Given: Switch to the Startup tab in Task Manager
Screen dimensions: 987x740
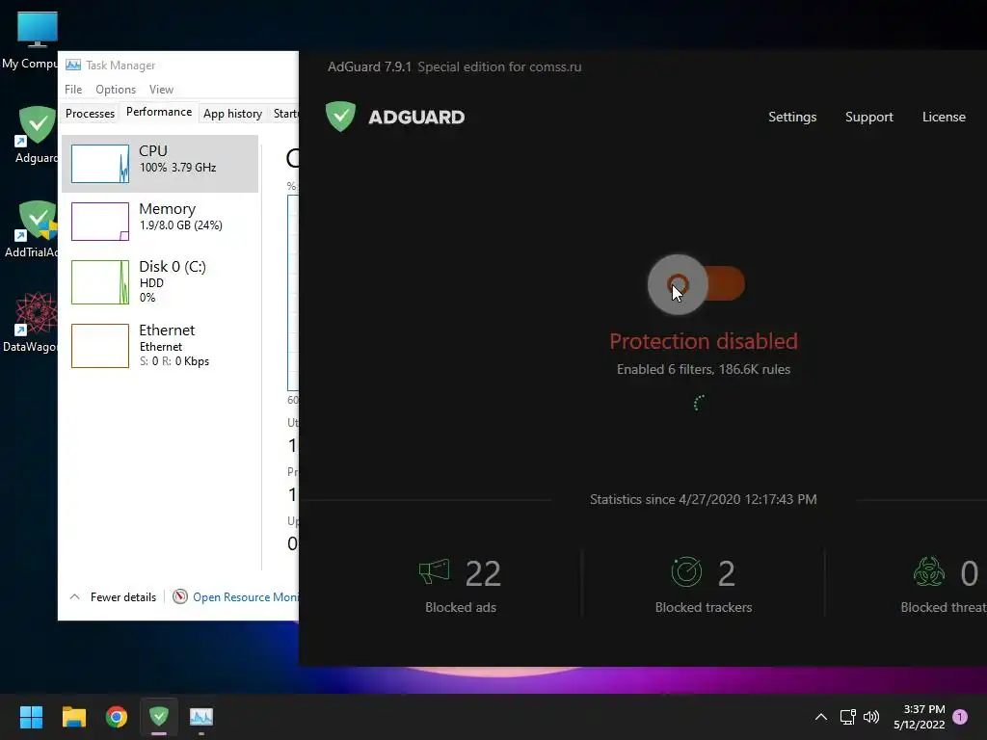Looking at the screenshot, I should pos(285,114).
